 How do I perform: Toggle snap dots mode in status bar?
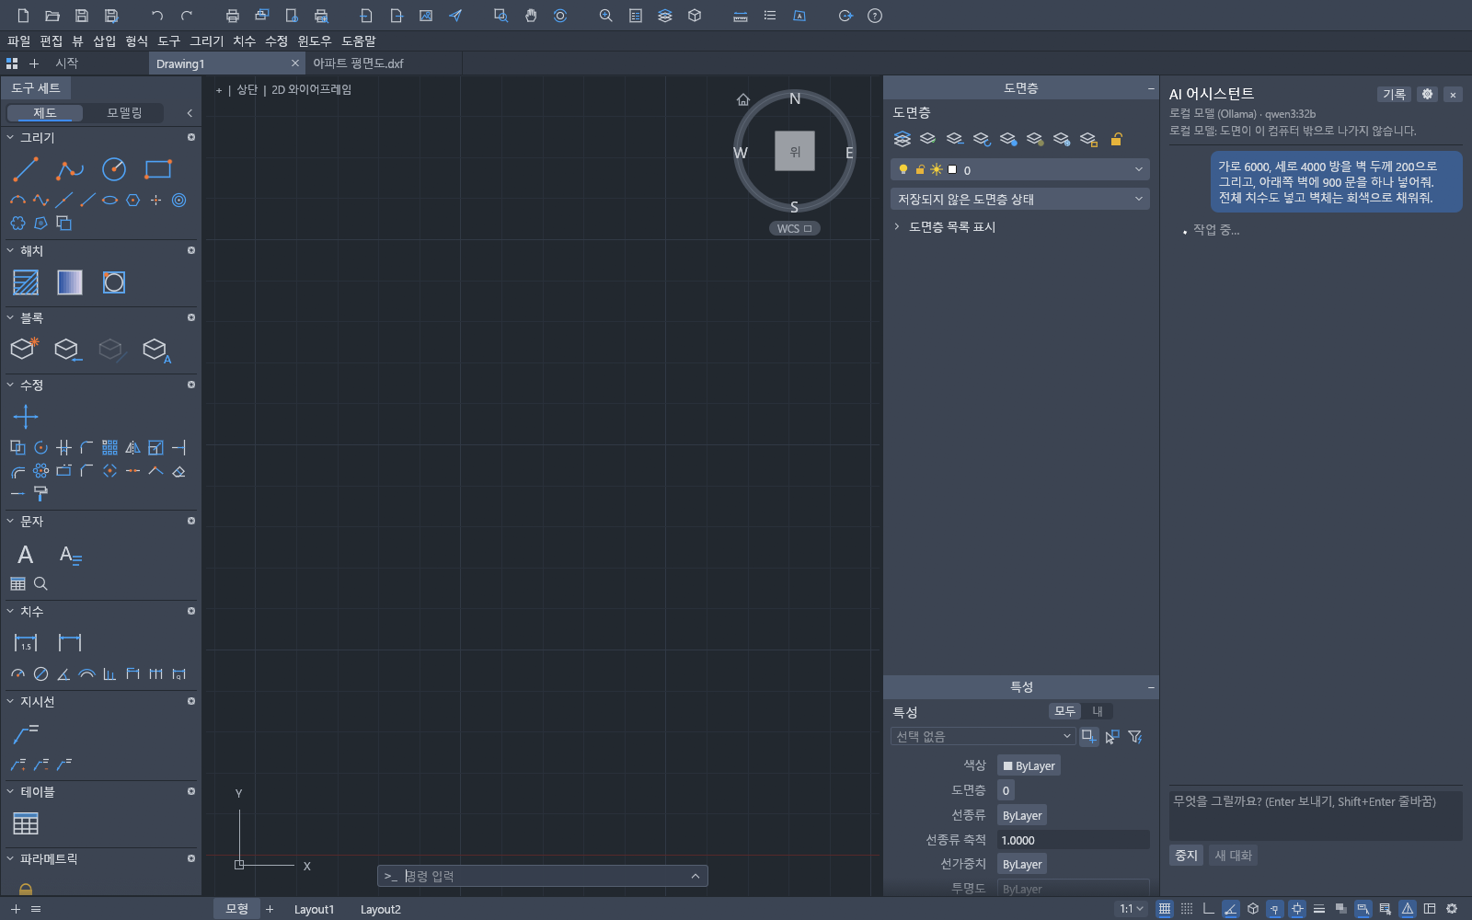(x=1187, y=909)
